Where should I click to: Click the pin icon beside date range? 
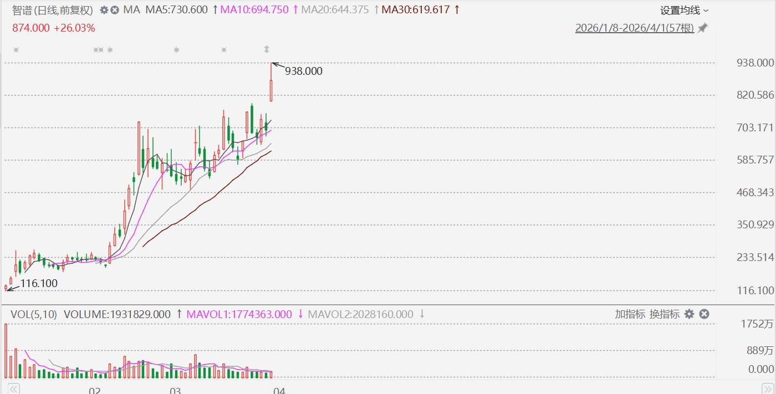[702, 28]
